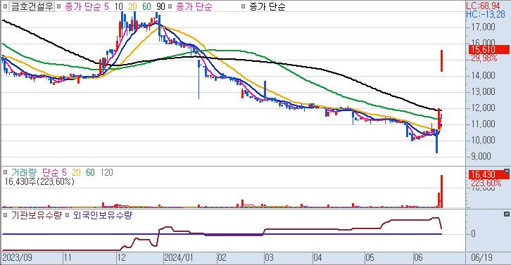
Task: Click the tallest red volume bar
Action: click(x=441, y=191)
